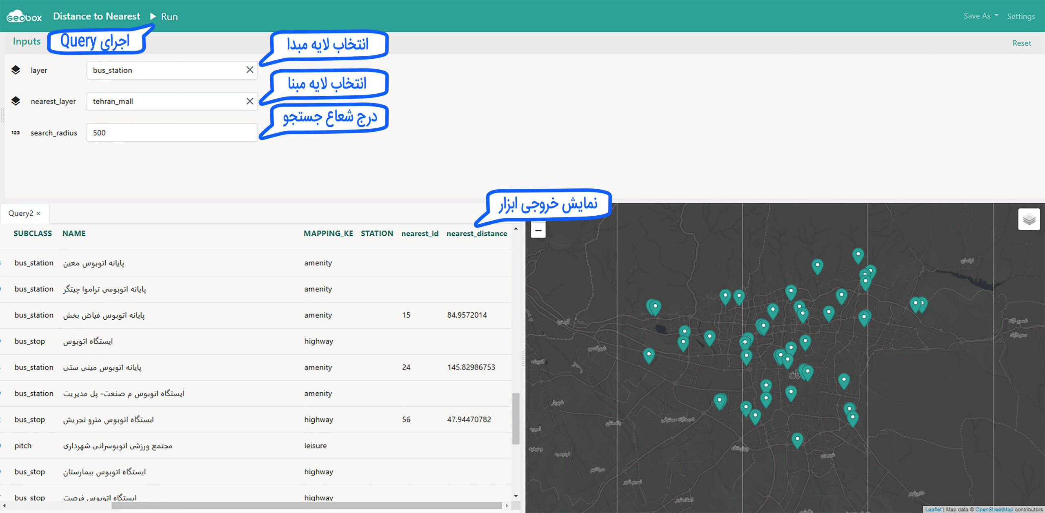This screenshot has width=1045, height=513.
Task: Sort by nearest_distance column header
Action: tap(476, 233)
